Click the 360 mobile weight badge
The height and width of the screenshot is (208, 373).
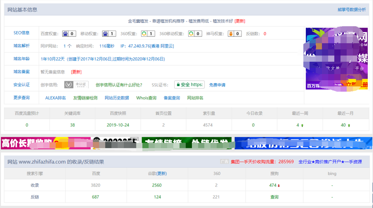195,34
